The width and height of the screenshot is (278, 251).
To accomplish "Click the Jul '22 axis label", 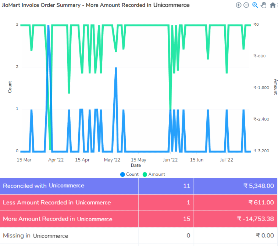I will click(x=227, y=160).
